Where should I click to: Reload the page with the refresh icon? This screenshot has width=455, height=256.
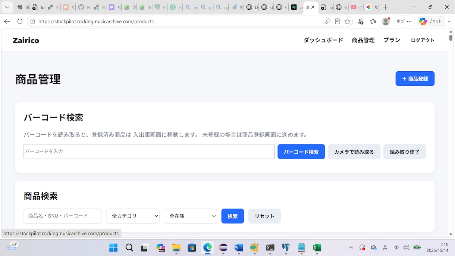coord(20,21)
